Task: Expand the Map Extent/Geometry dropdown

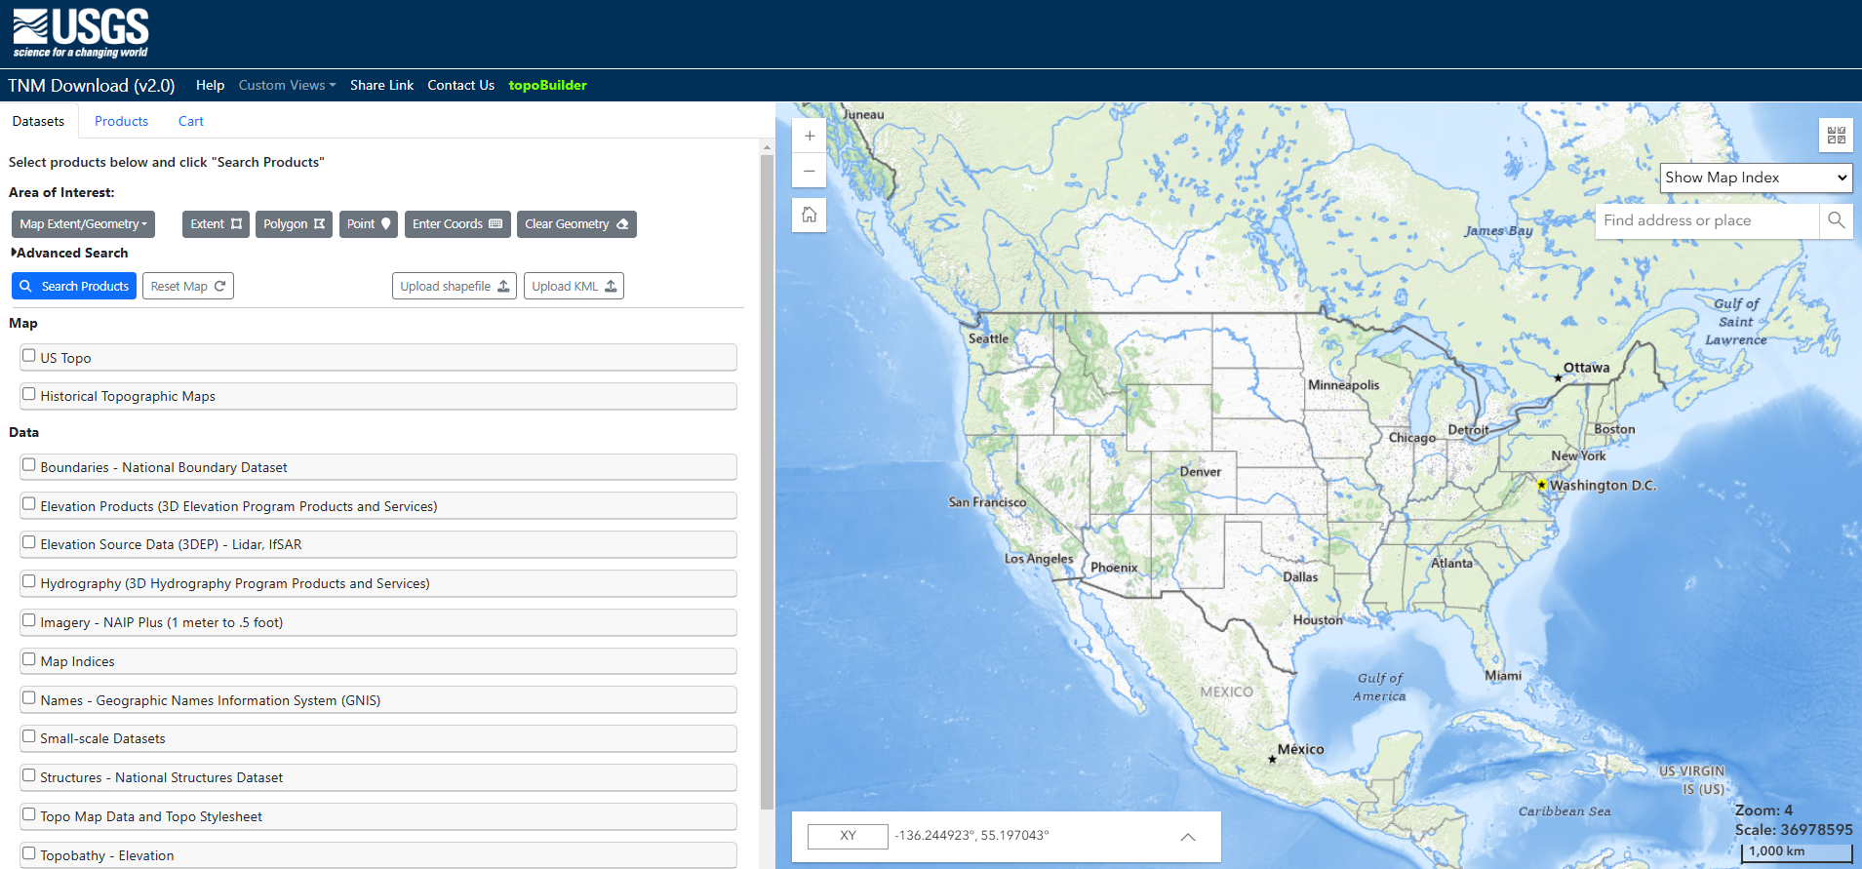Action: pyautogui.click(x=83, y=224)
